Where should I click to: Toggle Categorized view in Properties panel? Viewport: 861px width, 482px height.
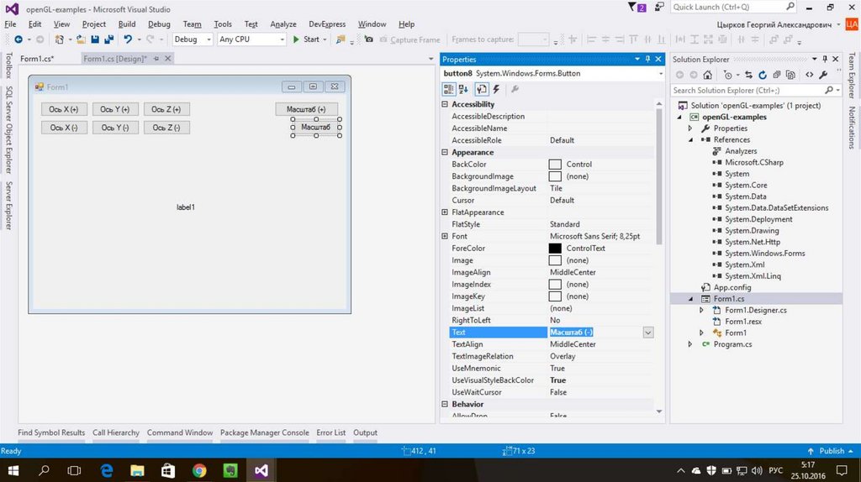click(x=449, y=89)
